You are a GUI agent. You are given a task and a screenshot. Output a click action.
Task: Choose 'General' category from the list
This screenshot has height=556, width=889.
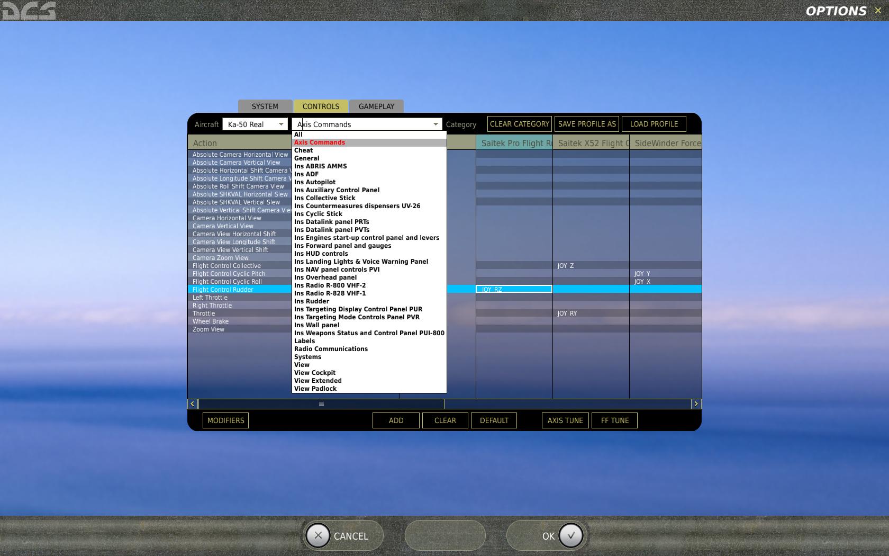click(369, 158)
